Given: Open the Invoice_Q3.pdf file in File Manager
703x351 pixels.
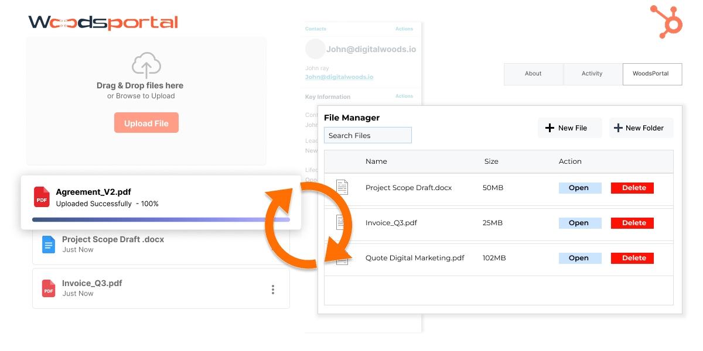Looking at the screenshot, I should coord(579,223).
